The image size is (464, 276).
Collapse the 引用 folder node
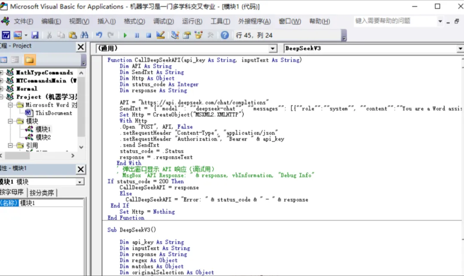point(10,146)
